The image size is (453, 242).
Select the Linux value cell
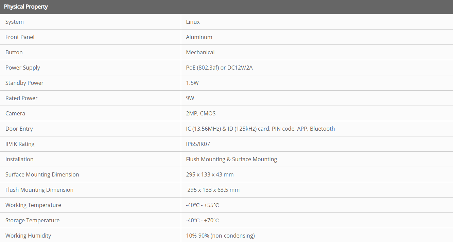tap(193, 22)
